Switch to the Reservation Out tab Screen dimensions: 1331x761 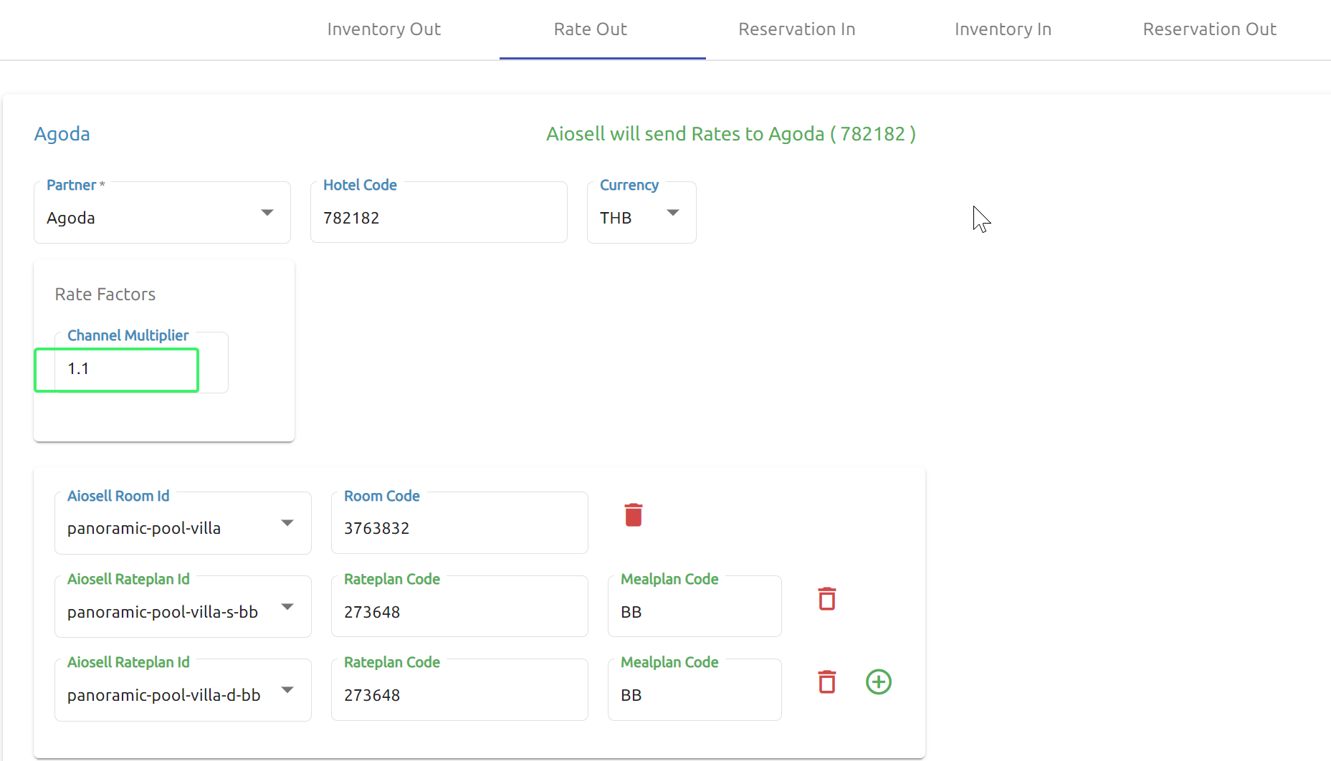1209,29
